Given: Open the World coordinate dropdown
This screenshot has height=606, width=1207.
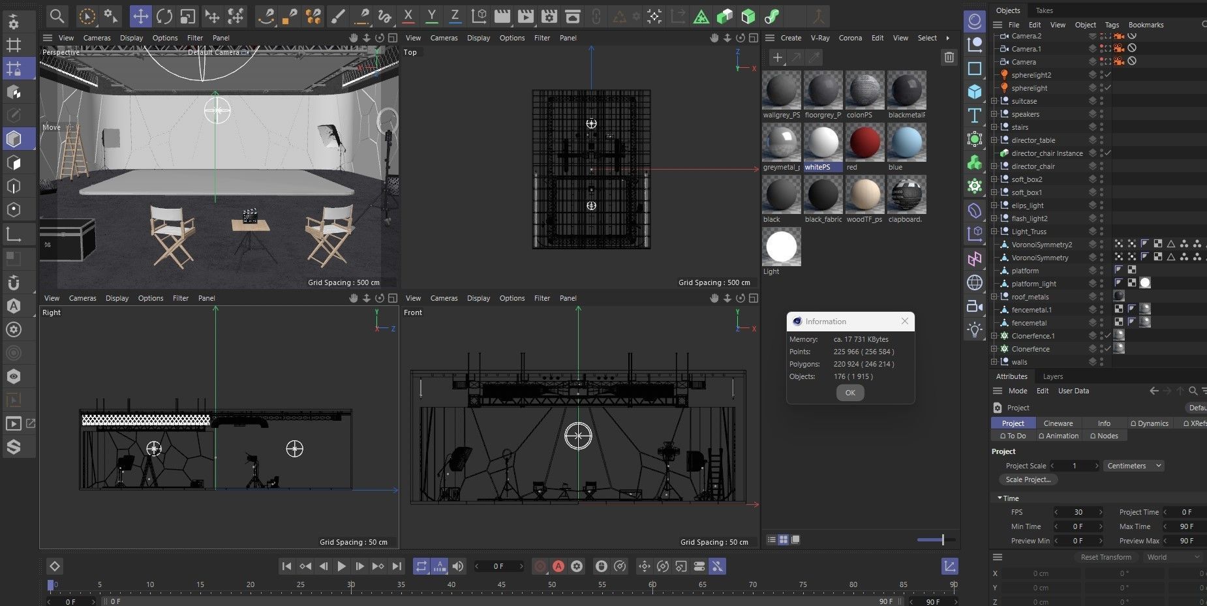Looking at the screenshot, I should (1172, 557).
